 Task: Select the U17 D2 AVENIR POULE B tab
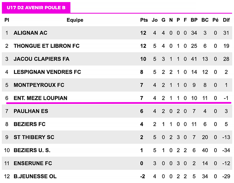(36, 8)
